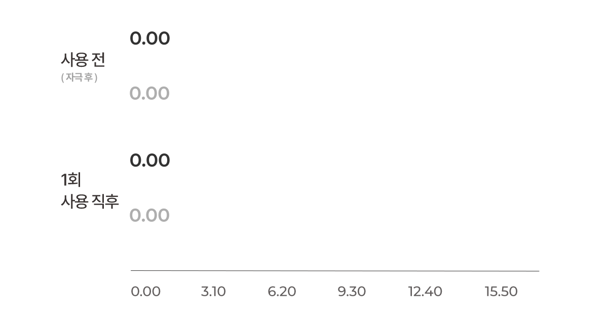Click the left end of the axis line
This screenshot has height=321, width=608.
tap(132, 271)
